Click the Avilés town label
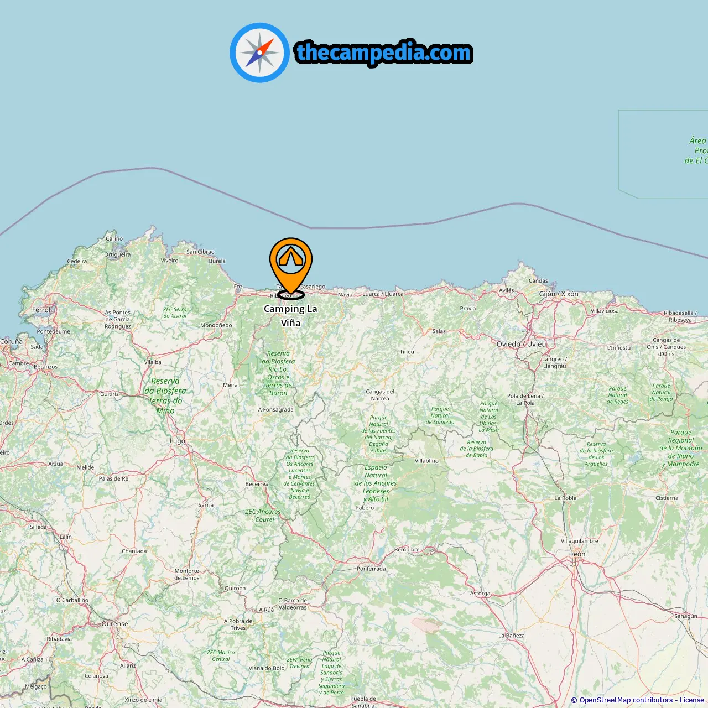Viewport: 708px width, 708px height. point(506,290)
